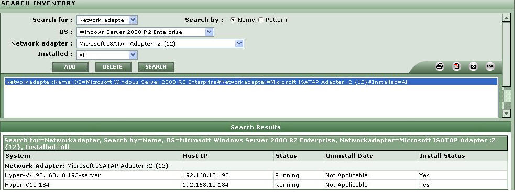This screenshot has height=192, width=515.
Task: Click the search criteria summary line
Action: 255,143
